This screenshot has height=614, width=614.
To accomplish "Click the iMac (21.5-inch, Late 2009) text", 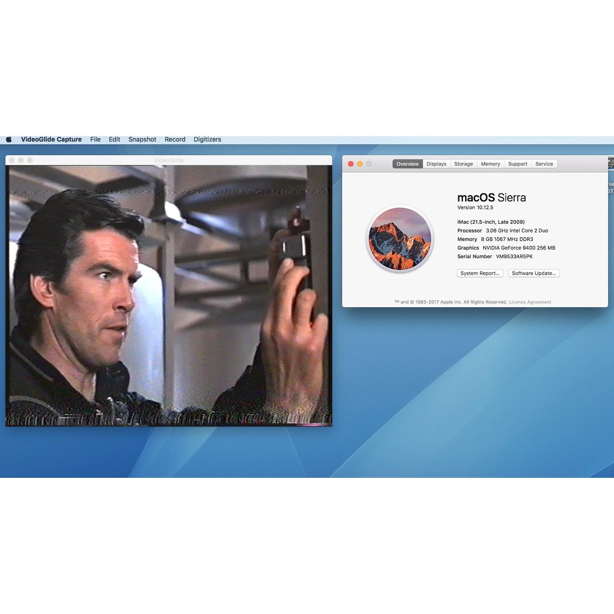I will coord(491,222).
